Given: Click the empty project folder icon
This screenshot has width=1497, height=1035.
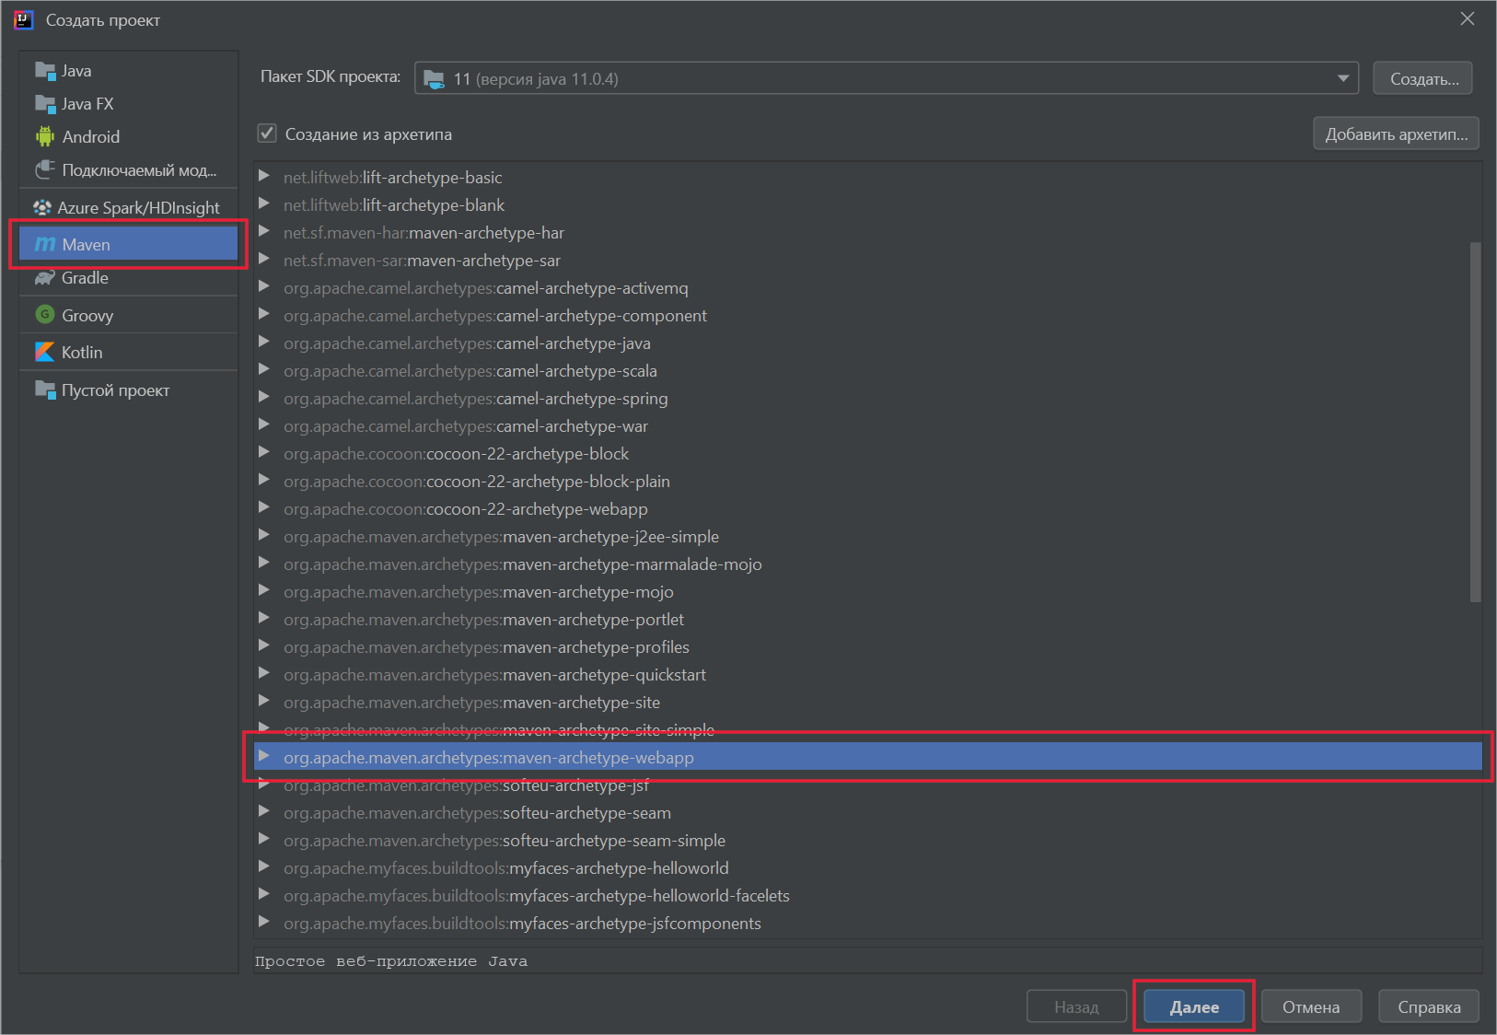Looking at the screenshot, I should [x=45, y=390].
